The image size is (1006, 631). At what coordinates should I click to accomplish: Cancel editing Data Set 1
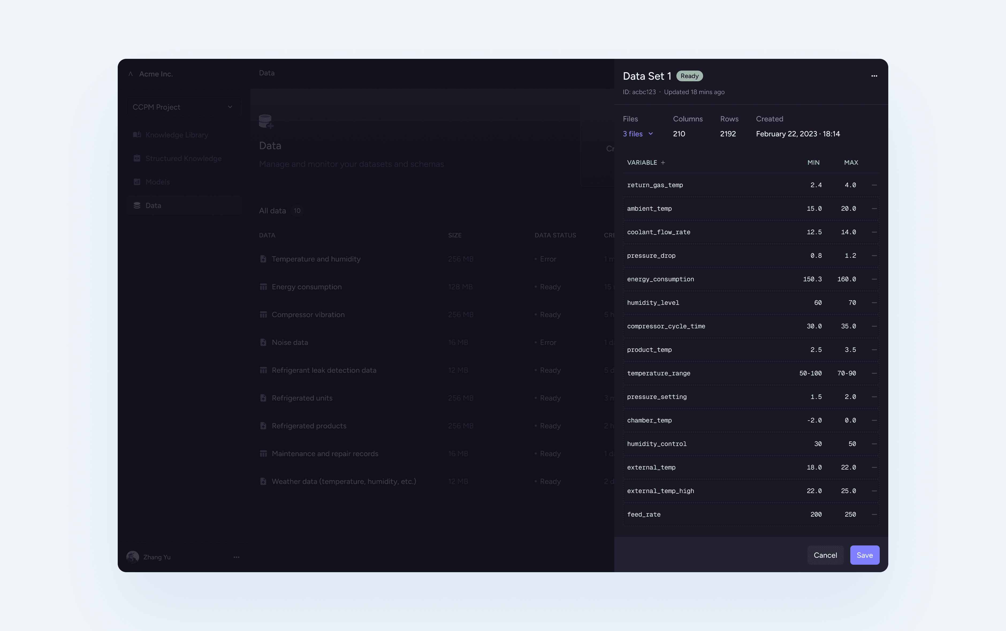825,555
